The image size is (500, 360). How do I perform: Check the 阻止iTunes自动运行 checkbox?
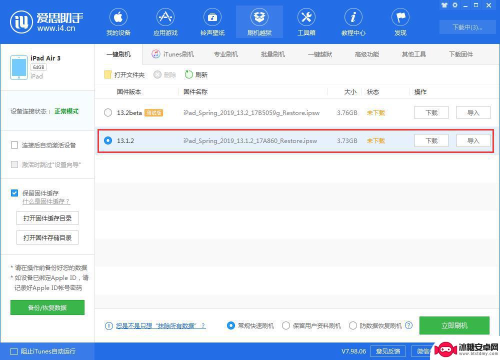(x=14, y=351)
